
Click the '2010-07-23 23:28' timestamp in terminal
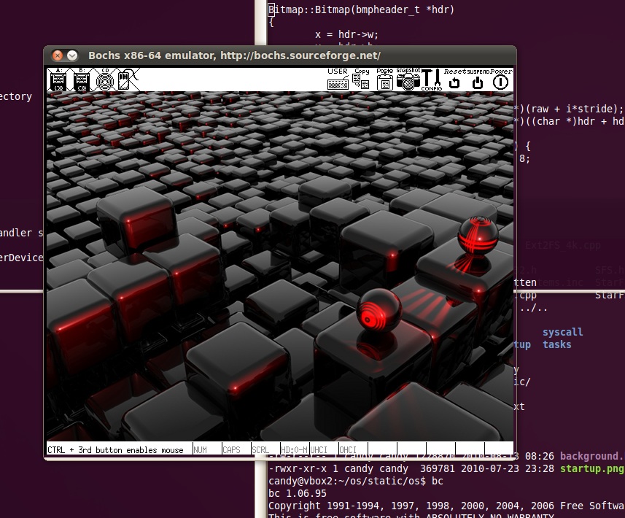click(508, 468)
